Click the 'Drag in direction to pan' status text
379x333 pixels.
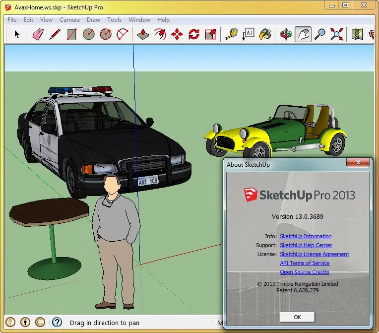[105, 323]
